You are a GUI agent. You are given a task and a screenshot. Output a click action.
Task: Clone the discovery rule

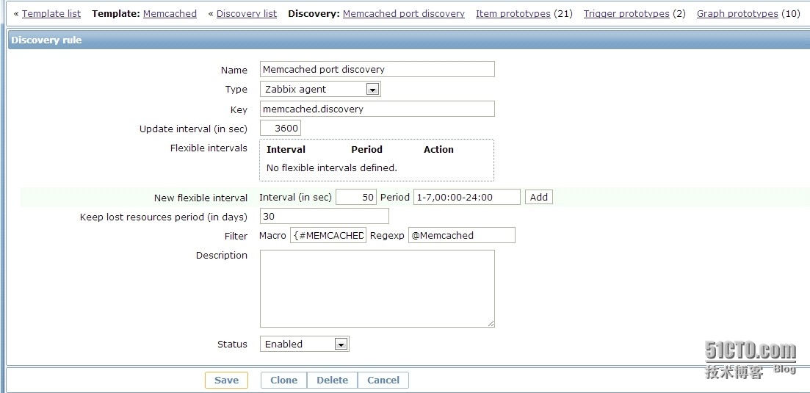click(283, 380)
